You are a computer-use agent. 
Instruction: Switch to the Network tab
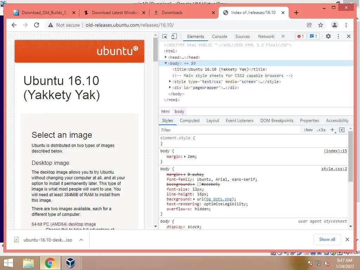[x=266, y=37]
